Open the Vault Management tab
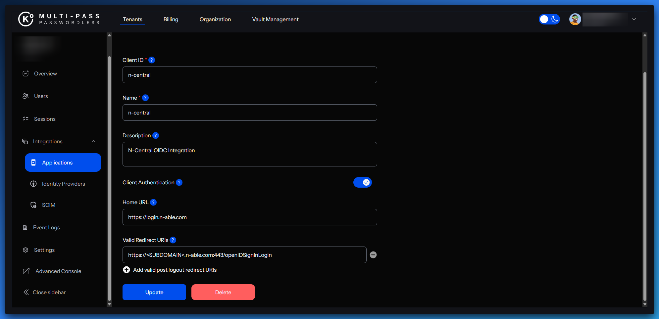This screenshot has width=659, height=319. pos(275,20)
